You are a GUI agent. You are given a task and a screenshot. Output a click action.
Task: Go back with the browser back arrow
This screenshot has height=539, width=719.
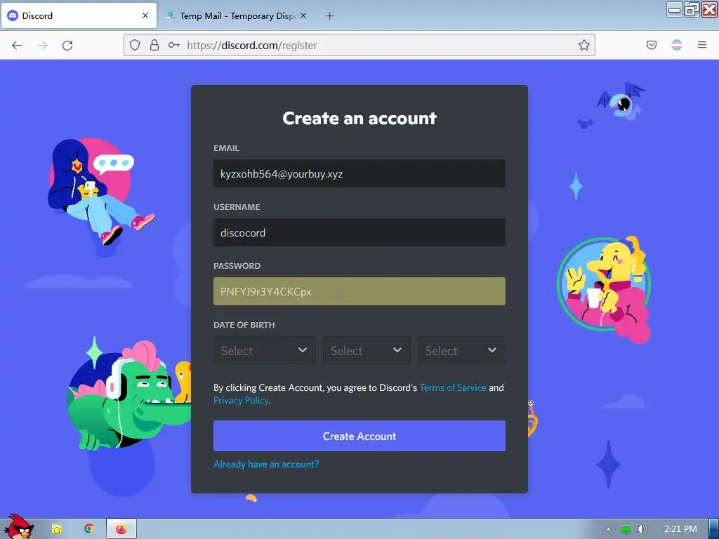[x=17, y=46]
